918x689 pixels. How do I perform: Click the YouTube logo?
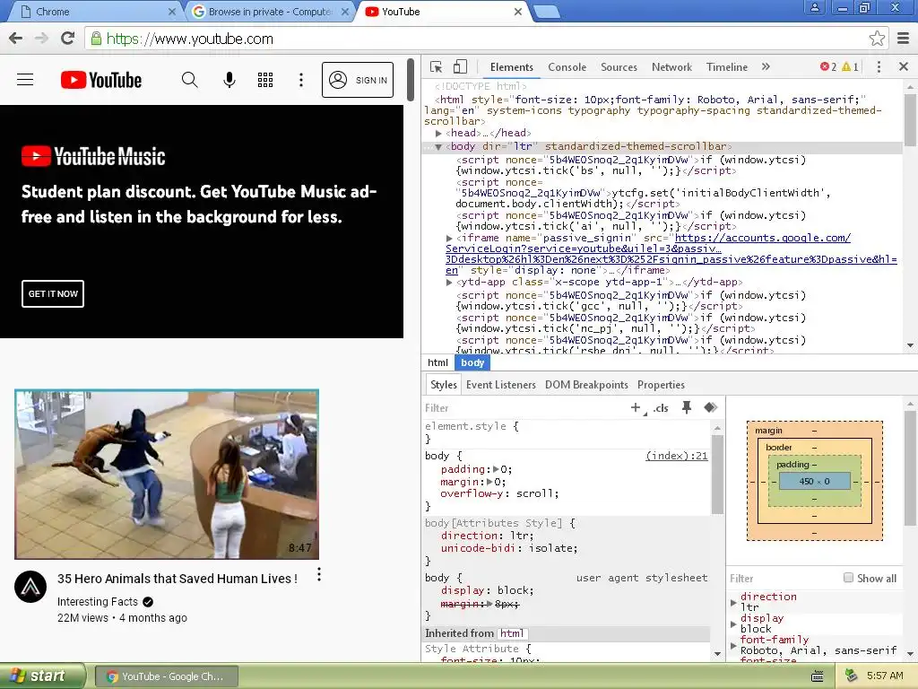(x=101, y=80)
